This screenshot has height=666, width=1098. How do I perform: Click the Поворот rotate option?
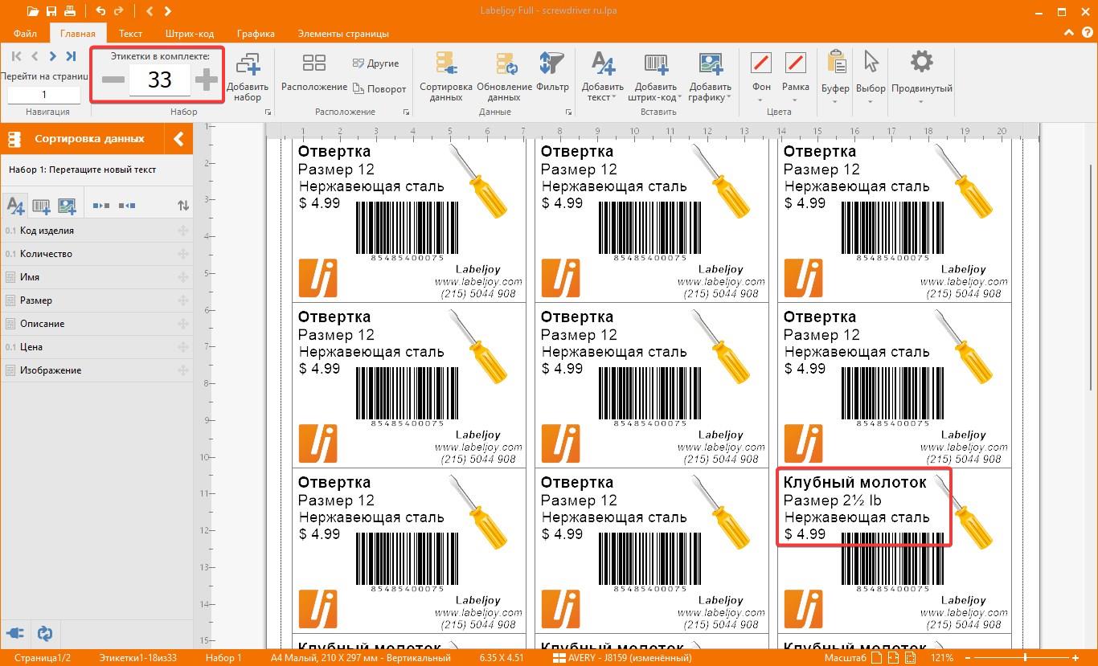point(379,89)
